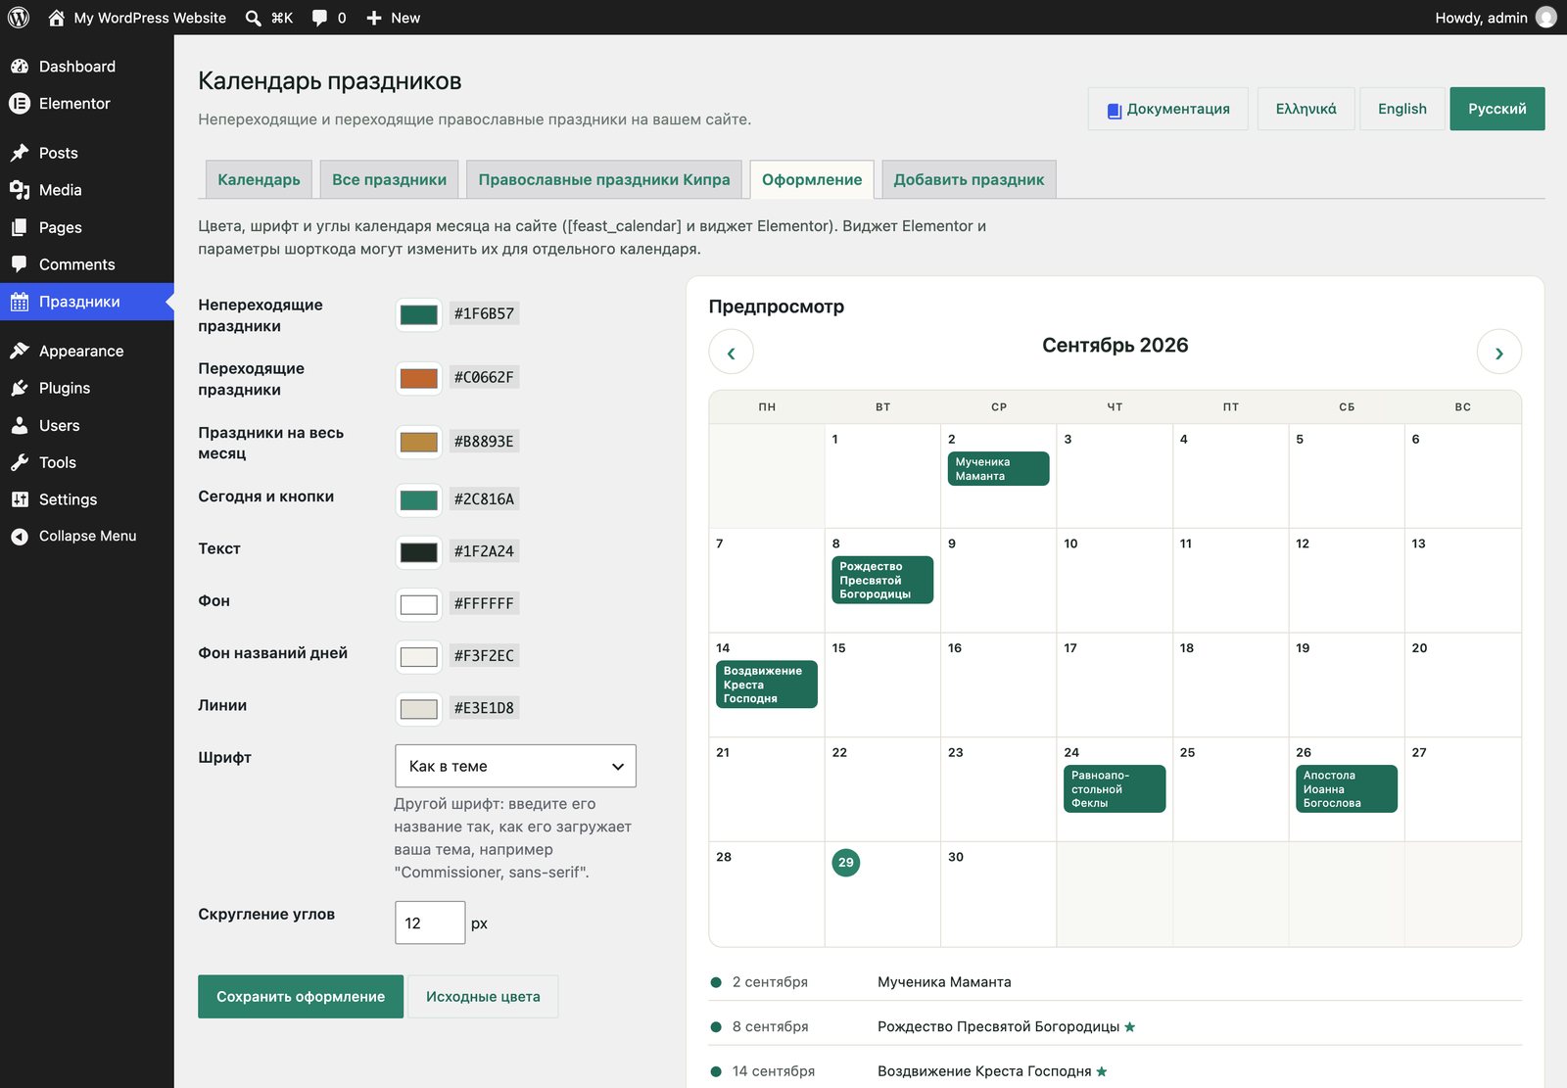
Task: Click the Posts pin icon
Action: [x=20, y=153]
